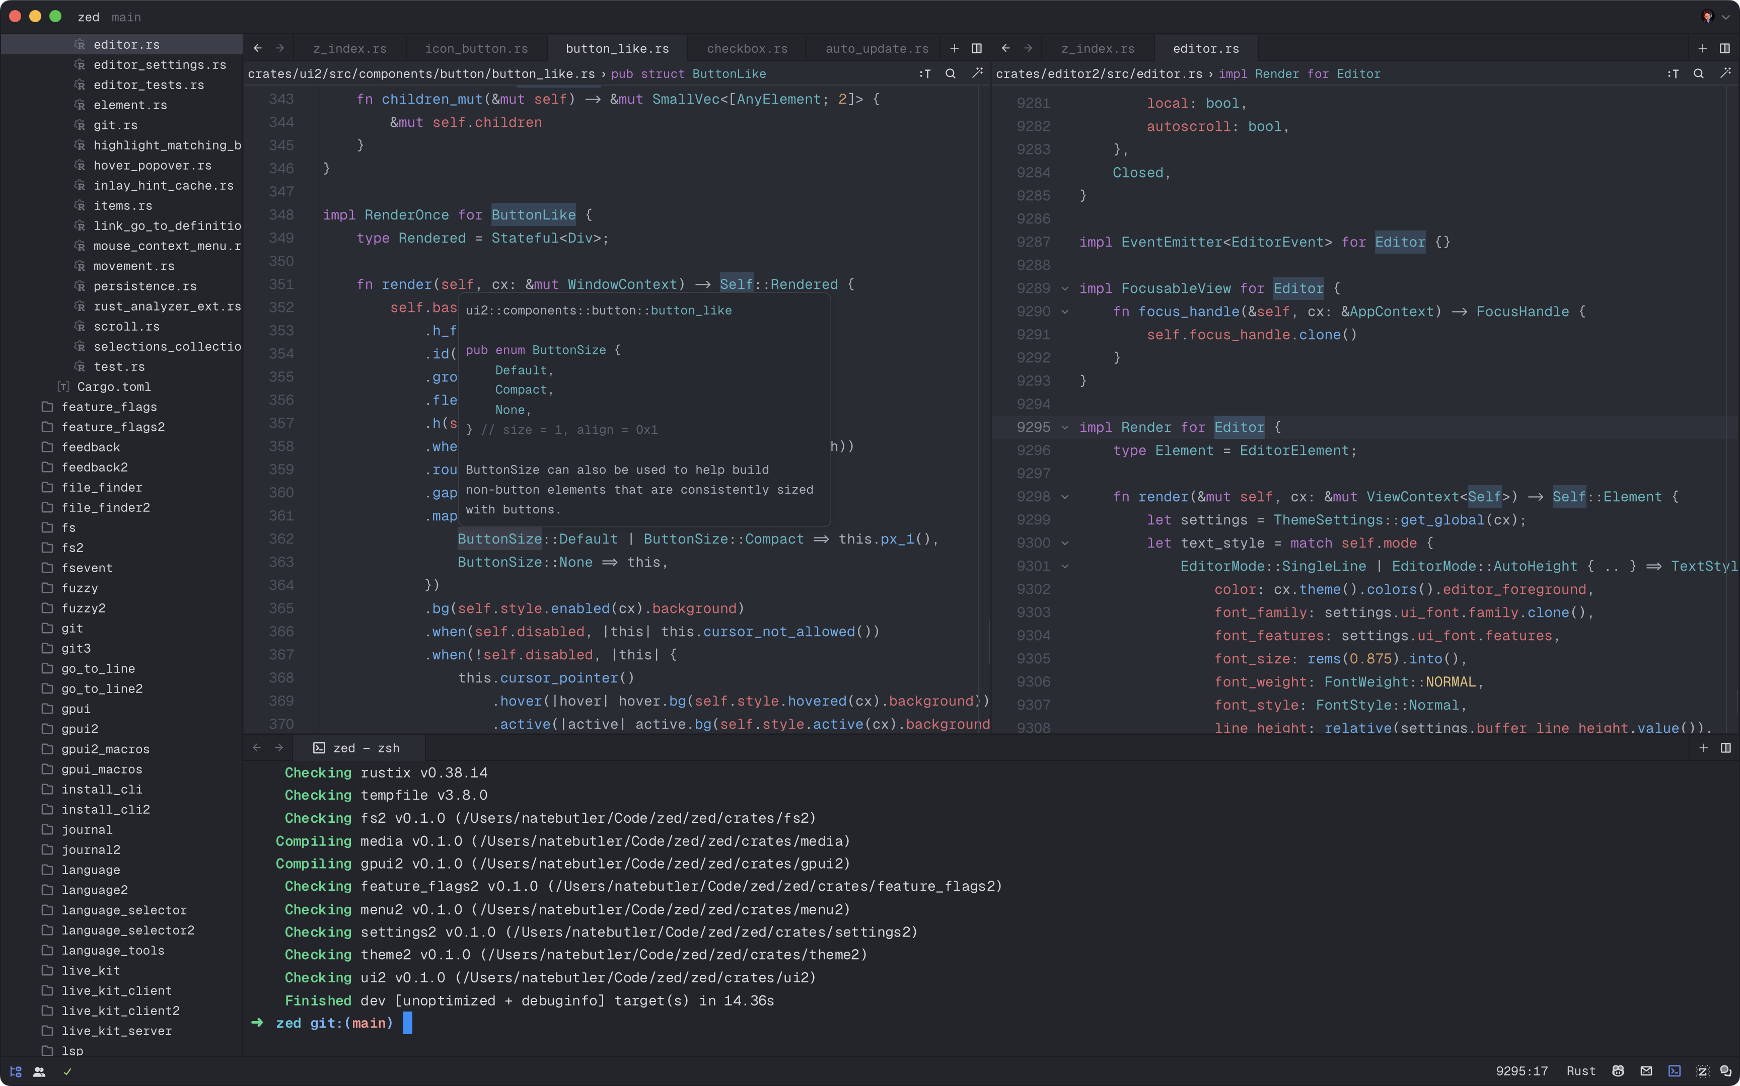The image size is (1740, 1086).
Task: Open the gpui2 folder in project tree
Action: coord(79,728)
